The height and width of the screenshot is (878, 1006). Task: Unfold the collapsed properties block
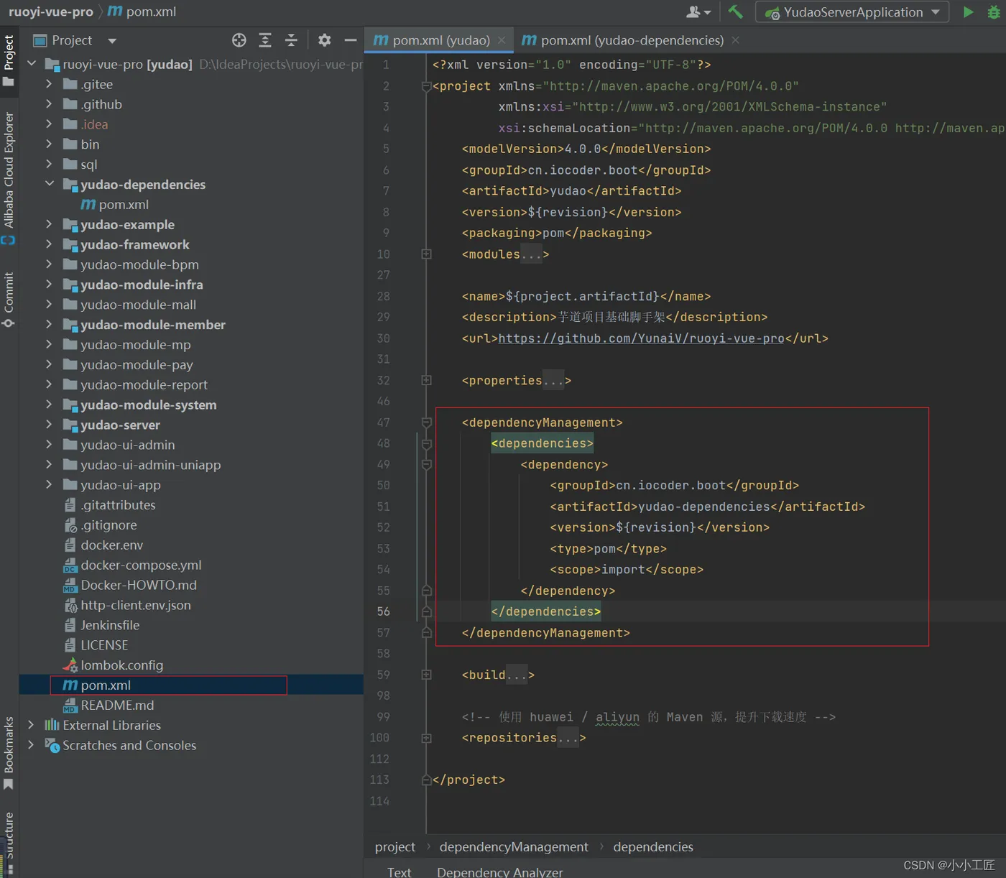click(x=426, y=380)
